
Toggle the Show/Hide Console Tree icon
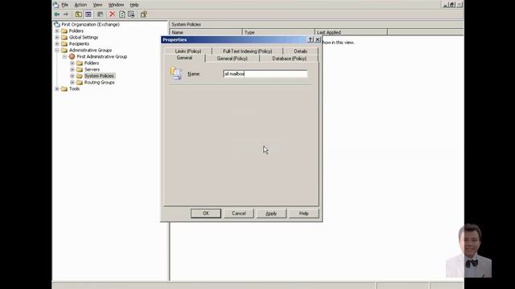coord(89,14)
